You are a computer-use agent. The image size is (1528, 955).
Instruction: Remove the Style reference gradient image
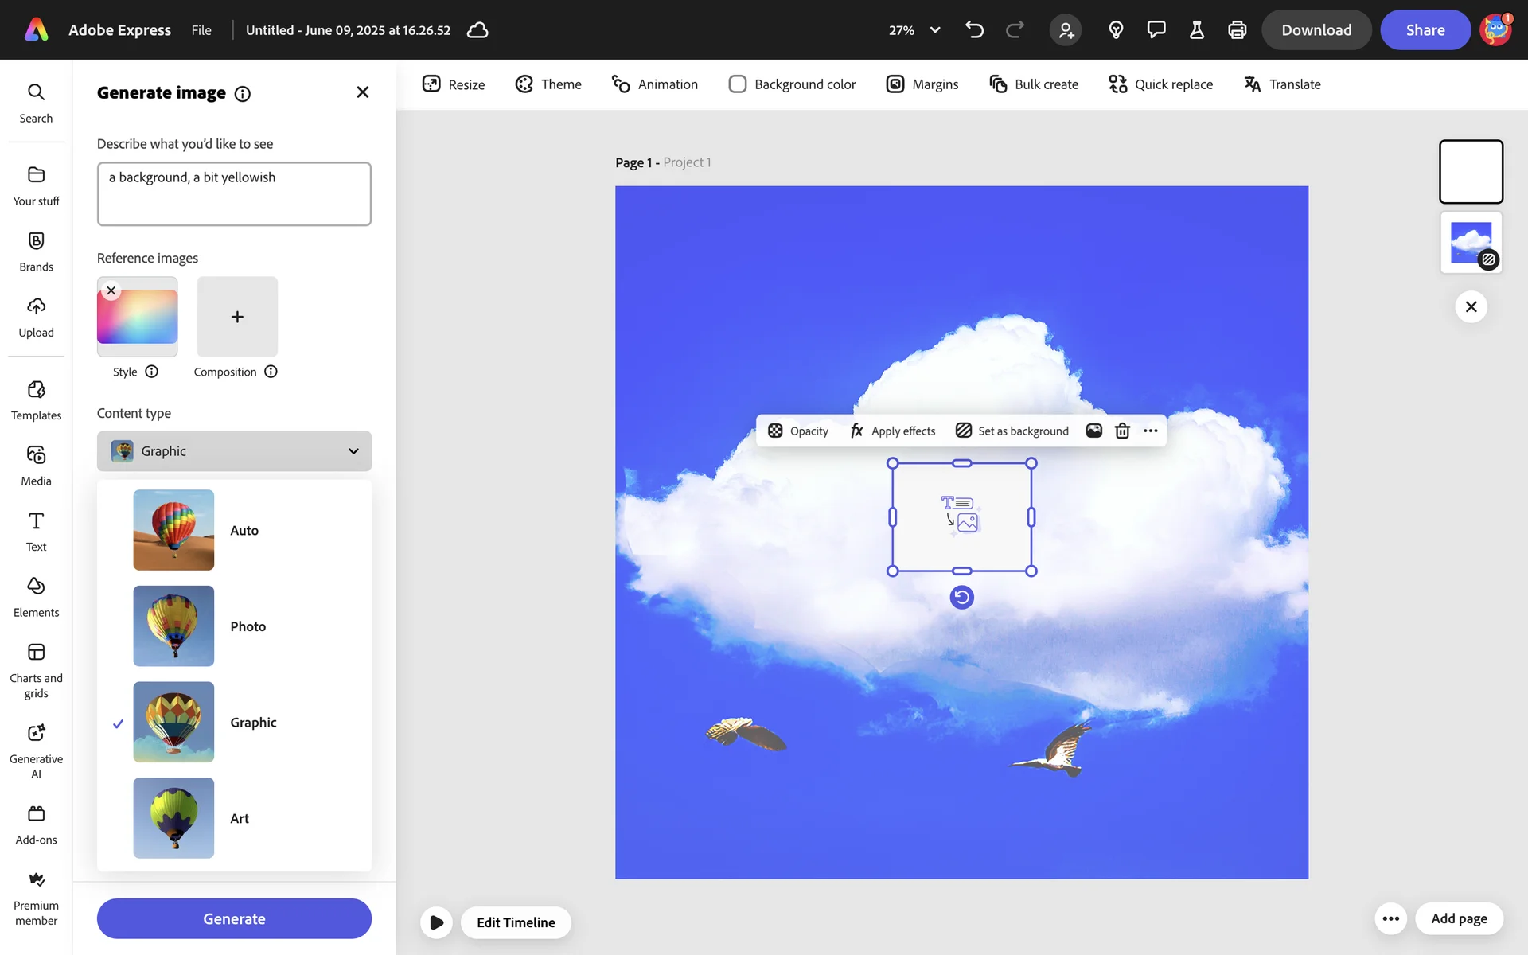[111, 290]
